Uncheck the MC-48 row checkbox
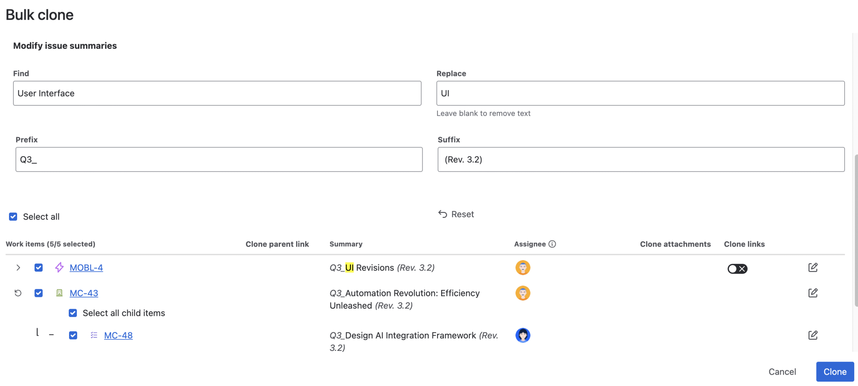Viewport: 858px width, 386px height. tap(73, 335)
